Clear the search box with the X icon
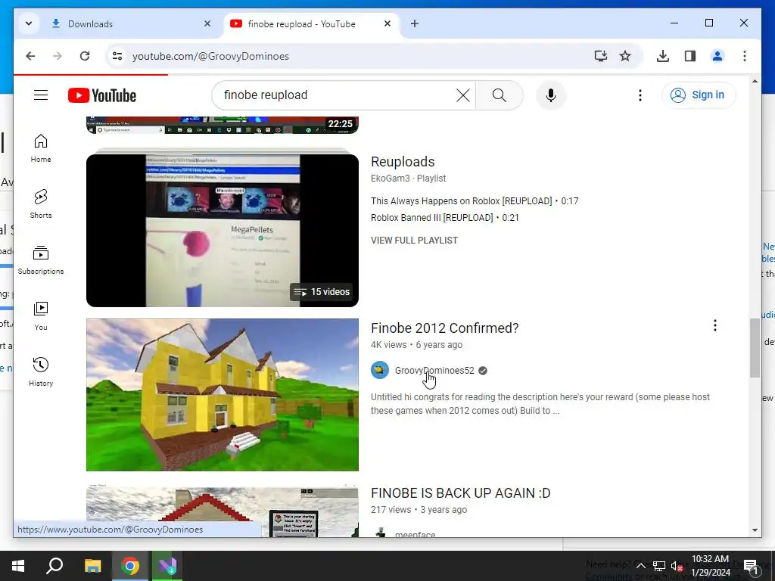 (x=462, y=95)
